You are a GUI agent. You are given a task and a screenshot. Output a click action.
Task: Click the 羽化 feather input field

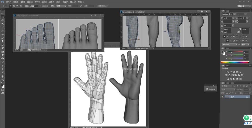(x=34, y=6)
